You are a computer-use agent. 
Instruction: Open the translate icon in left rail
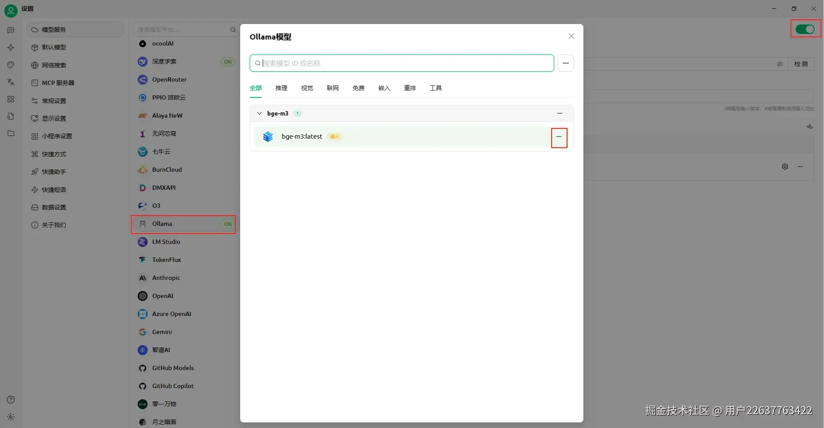click(x=11, y=82)
